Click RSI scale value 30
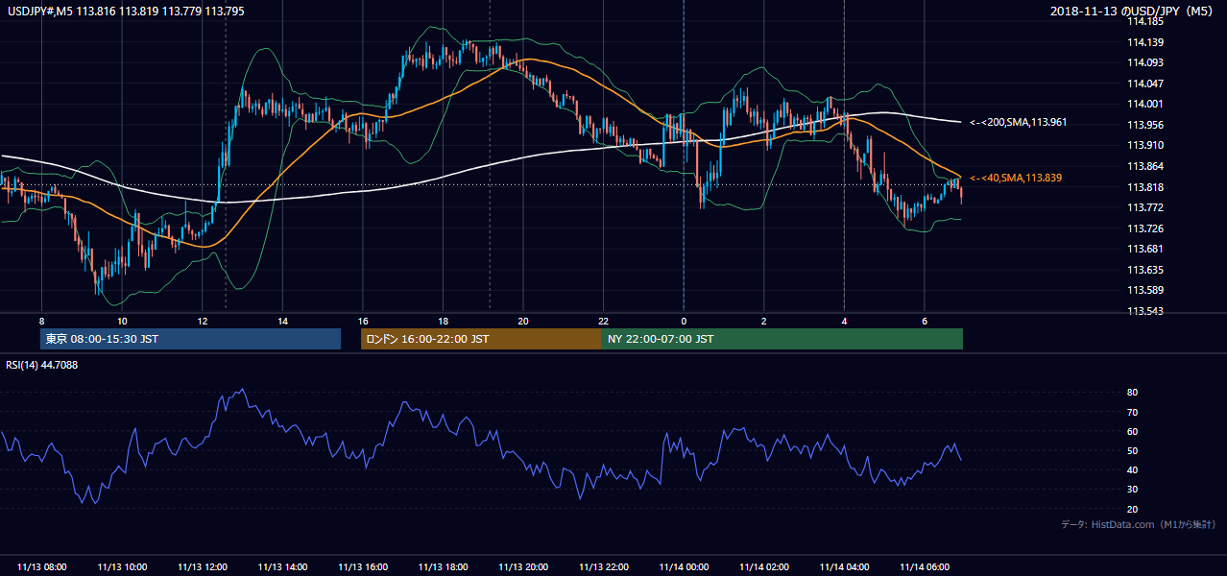1227x576 pixels. point(1133,490)
